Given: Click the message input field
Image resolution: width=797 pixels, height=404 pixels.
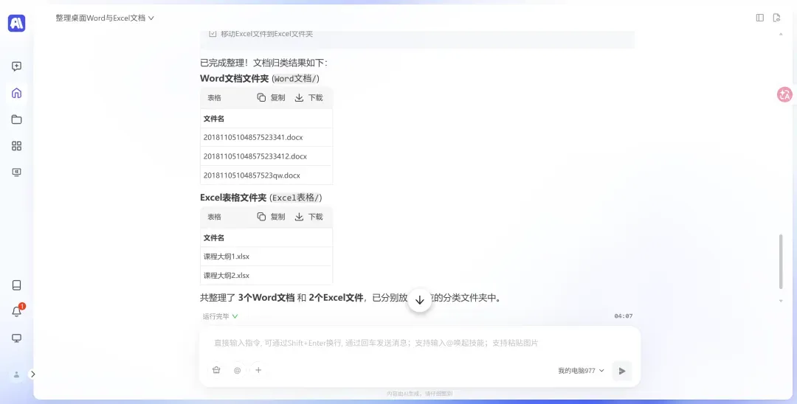Looking at the screenshot, I should click(x=419, y=343).
